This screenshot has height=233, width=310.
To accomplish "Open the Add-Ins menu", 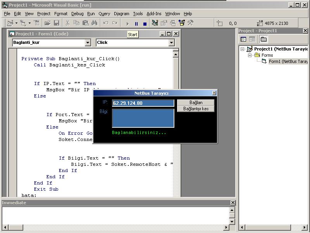I will tap(154, 14).
